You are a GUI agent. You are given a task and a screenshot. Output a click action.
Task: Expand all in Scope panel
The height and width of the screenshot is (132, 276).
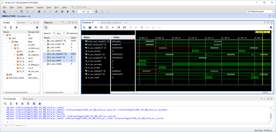tap(17, 27)
